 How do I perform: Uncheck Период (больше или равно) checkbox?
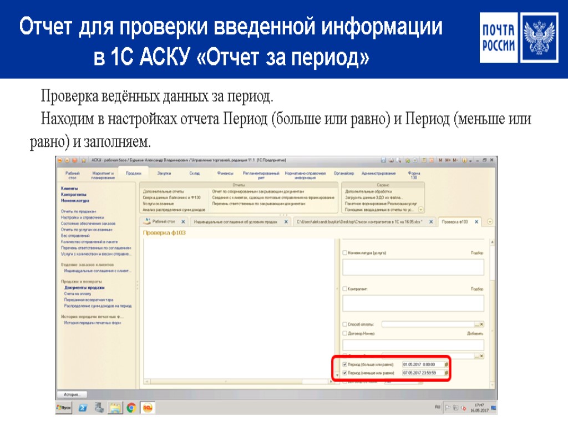(x=345, y=364)
